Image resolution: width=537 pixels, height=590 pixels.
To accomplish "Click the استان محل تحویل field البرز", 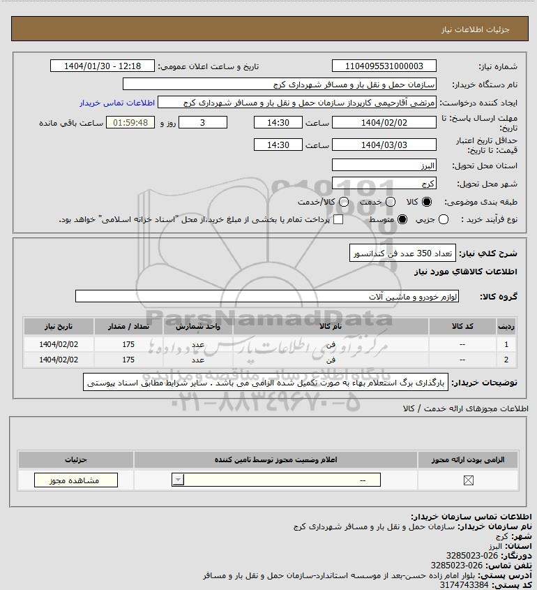I will [x=384, y=165].
